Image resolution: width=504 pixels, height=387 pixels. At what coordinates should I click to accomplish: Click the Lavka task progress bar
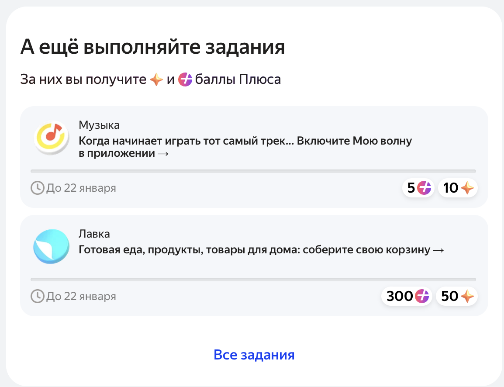pyautogui.click(x=253, y=280)
